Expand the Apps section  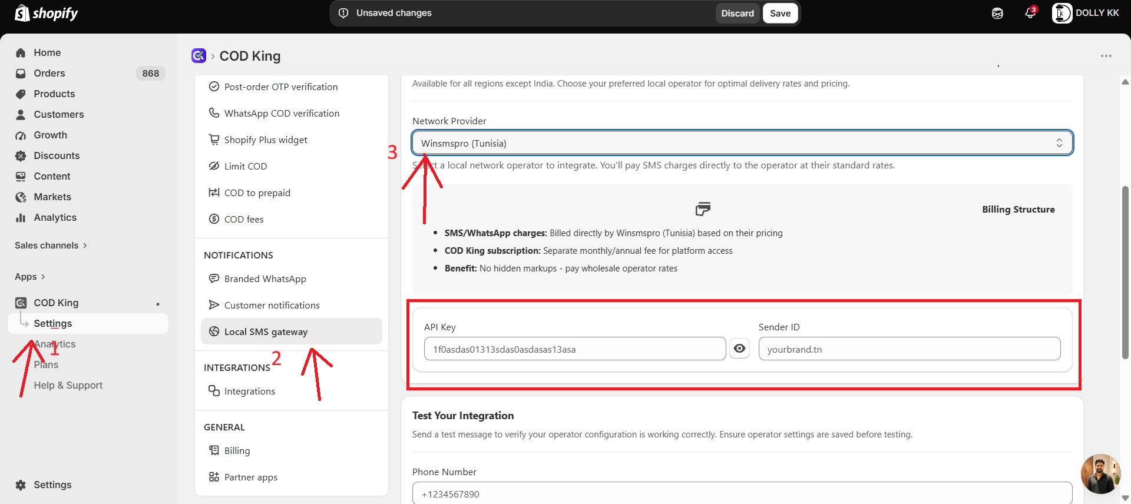(30, 277)
